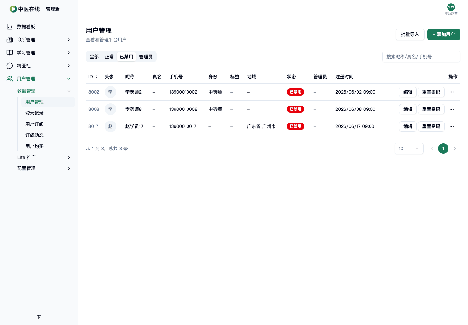Click phone number 13900010008
Screen dimensions: 468x325
coord(183,109)
